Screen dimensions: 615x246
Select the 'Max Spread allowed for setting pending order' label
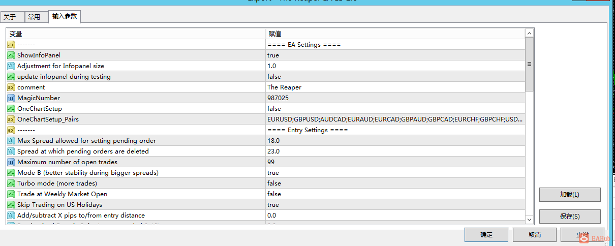(x=86, y=140)
